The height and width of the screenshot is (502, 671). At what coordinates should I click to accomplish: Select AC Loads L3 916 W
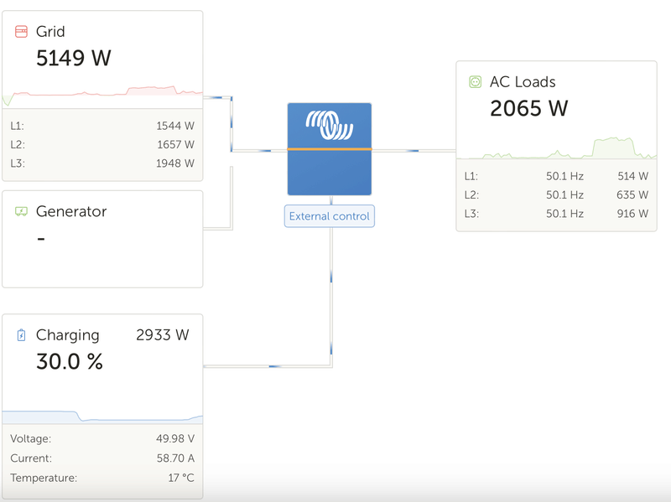[x=633, y=214]
